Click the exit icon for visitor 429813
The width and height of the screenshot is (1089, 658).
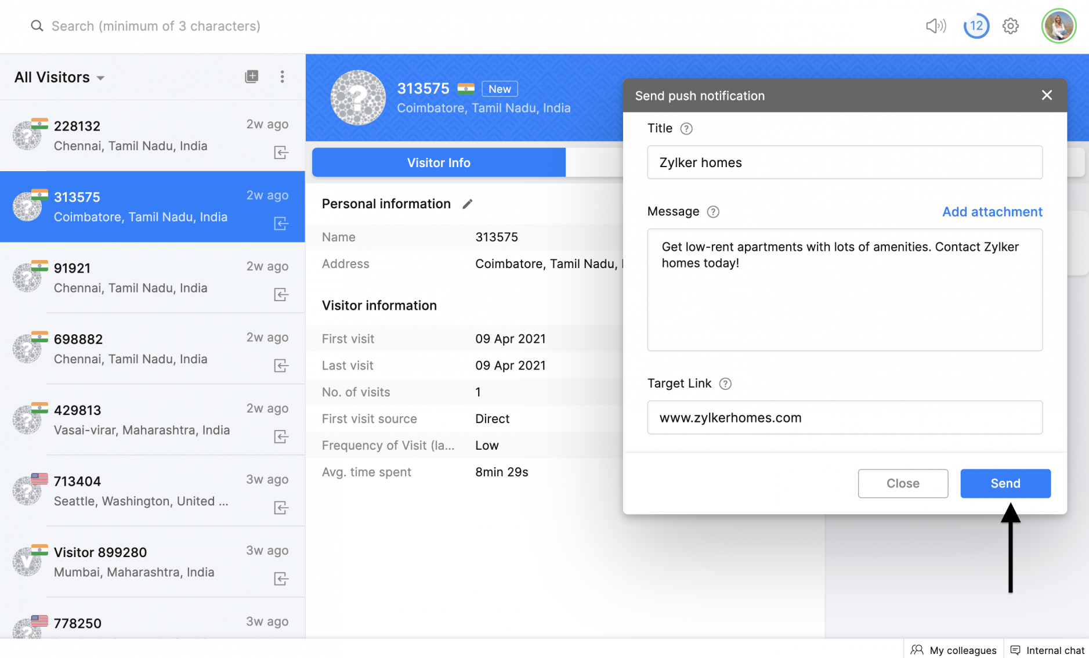coord(281,437)
